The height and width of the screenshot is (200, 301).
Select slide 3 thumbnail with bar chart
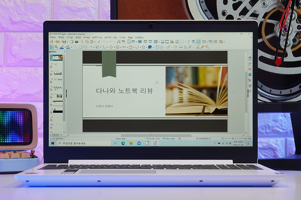[58, 73]
